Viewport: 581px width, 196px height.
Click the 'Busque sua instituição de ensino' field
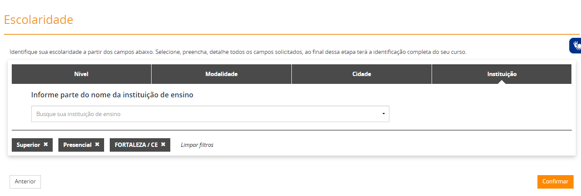[205, 114]
